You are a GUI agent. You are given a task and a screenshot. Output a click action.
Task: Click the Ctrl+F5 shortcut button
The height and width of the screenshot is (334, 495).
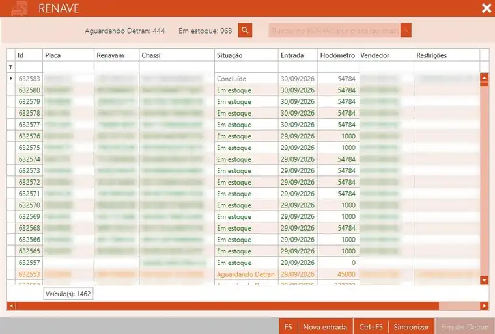click(371, 327)
